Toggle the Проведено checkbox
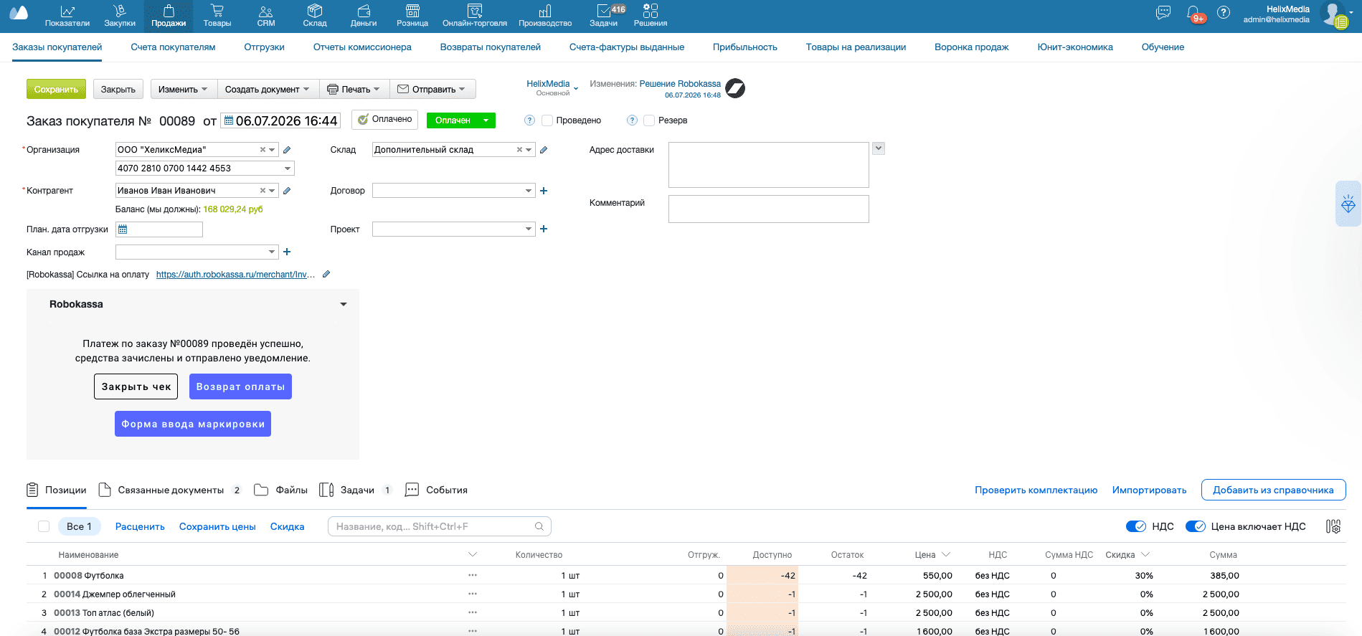 (x=547, y=120)
